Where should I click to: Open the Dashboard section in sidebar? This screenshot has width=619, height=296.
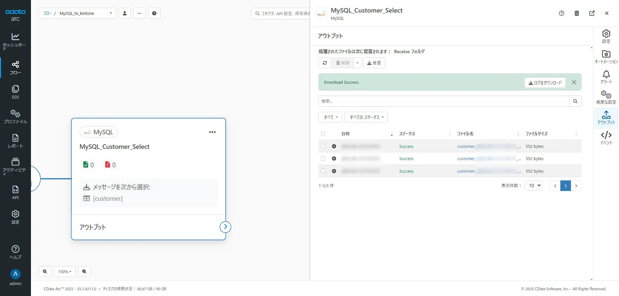click(15, 42)
